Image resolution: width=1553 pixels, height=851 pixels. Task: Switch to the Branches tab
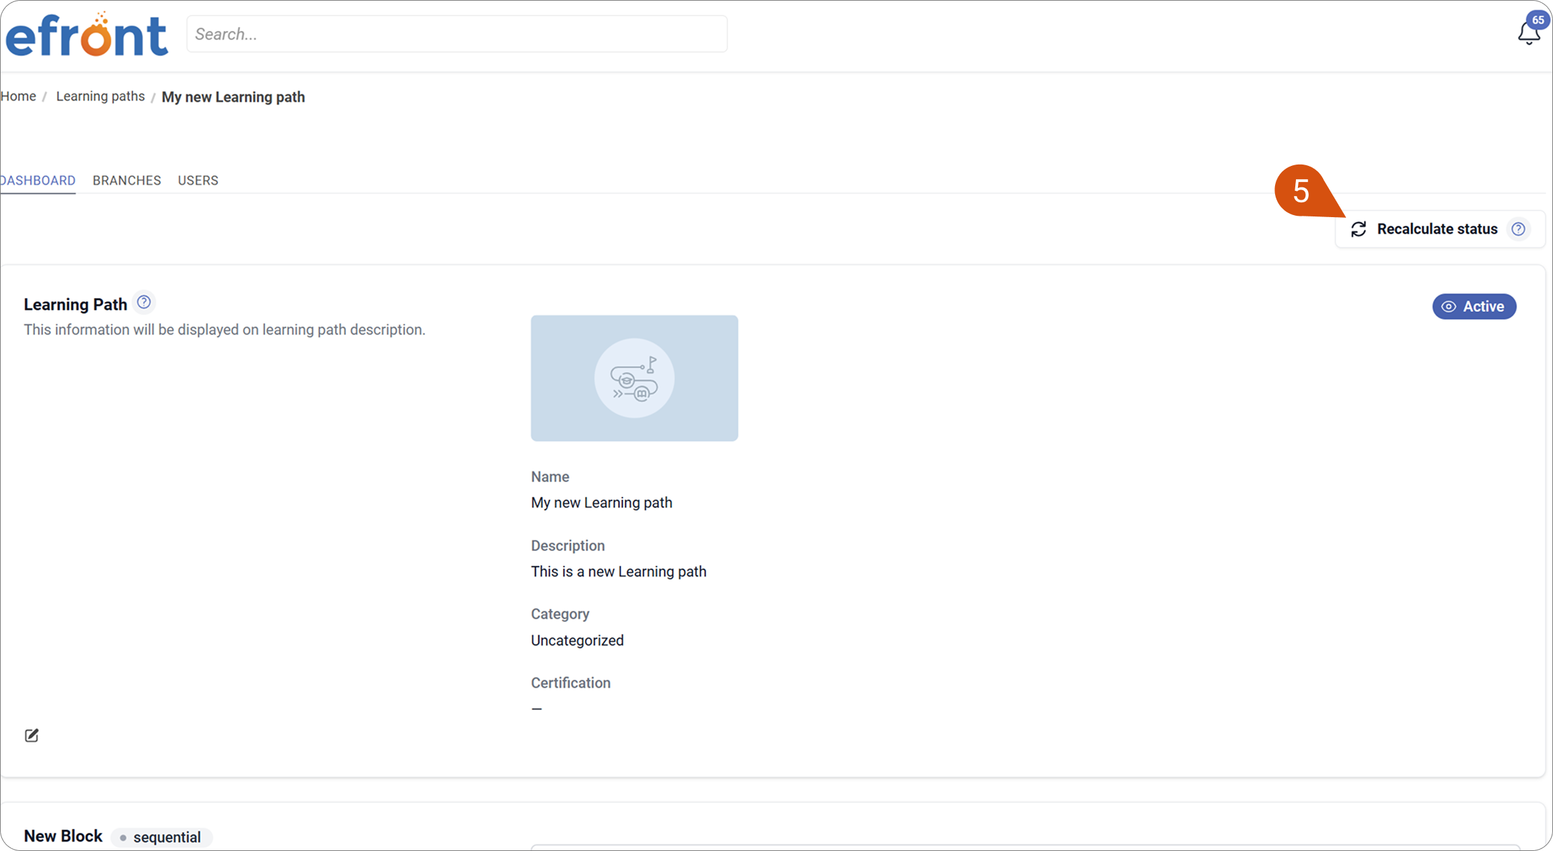tap(127, 181)
